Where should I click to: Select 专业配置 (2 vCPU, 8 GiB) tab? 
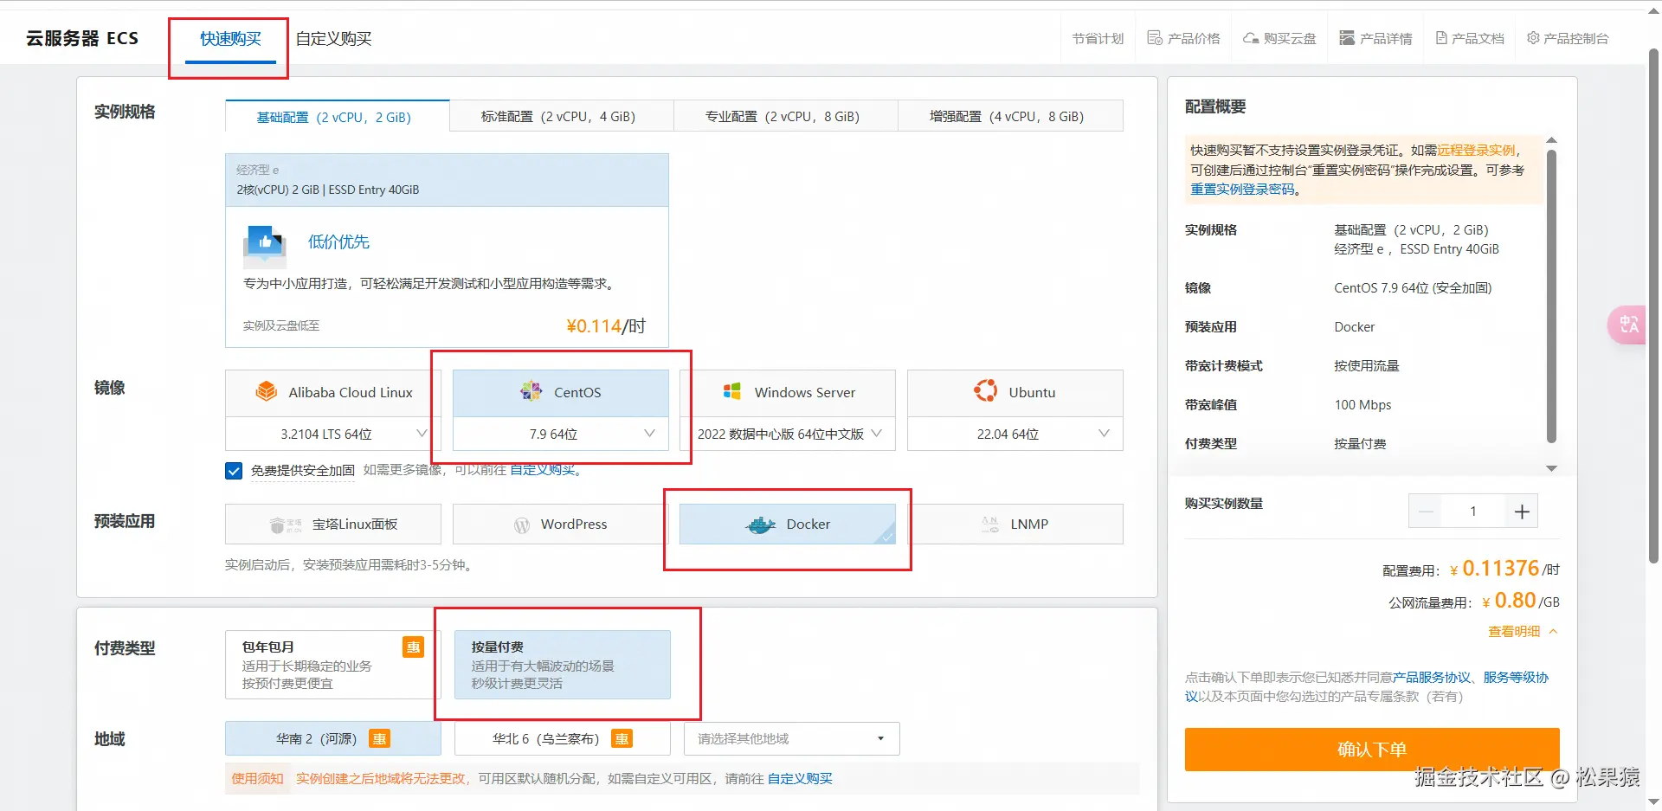coord(786,116)
